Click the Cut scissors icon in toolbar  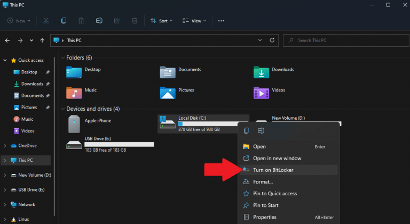click(46, 21)
